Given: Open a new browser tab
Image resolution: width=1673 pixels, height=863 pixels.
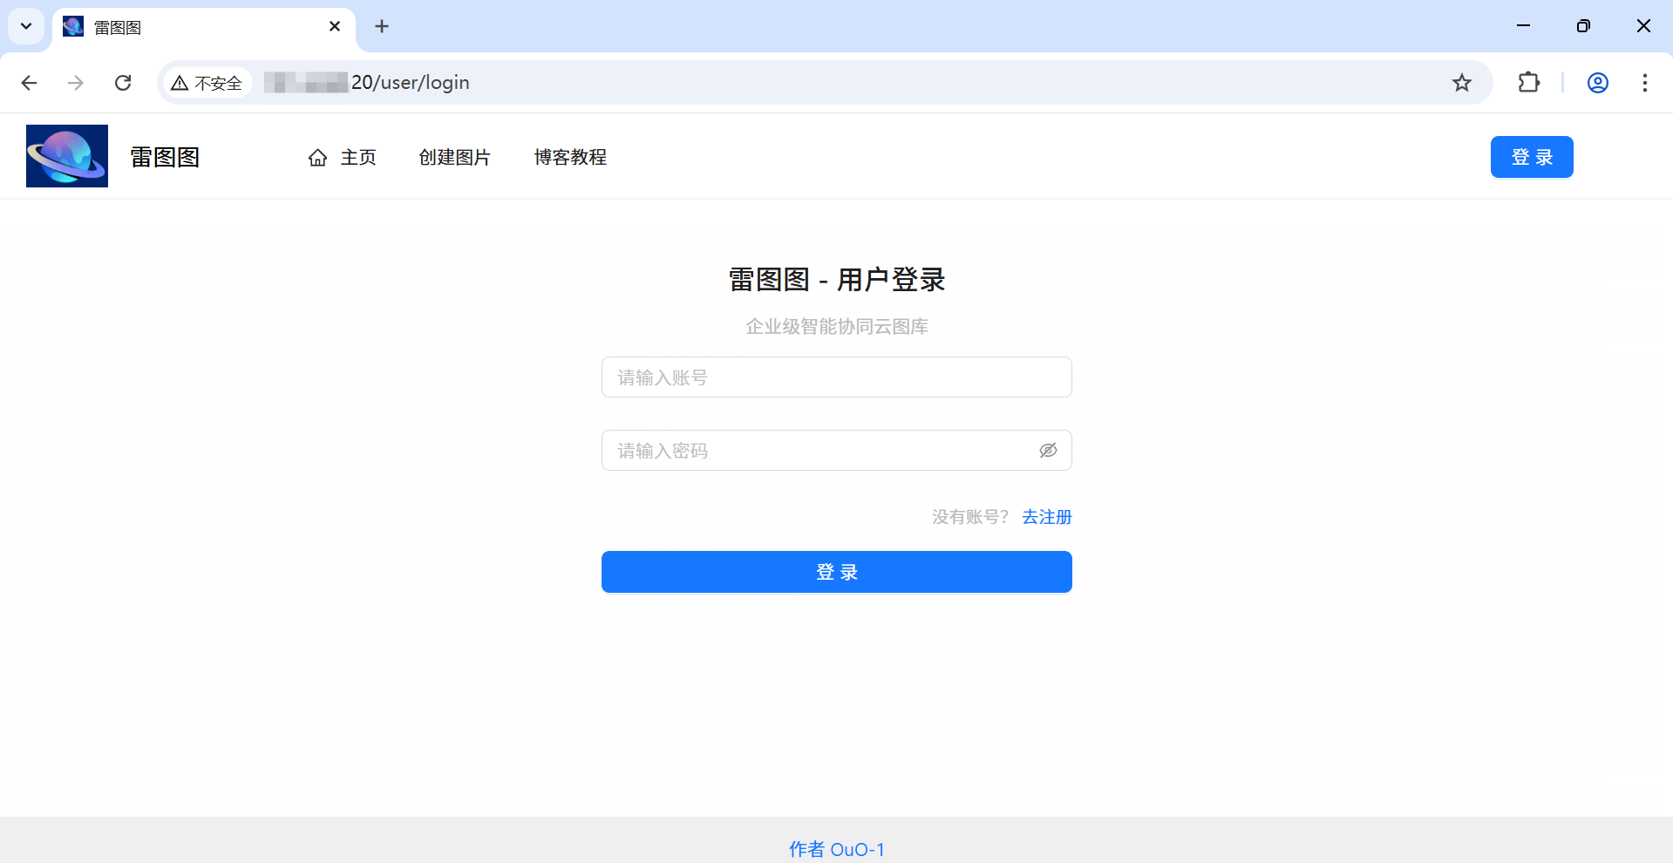Looking at the screenshot, I should pyautogui.click(x=382, y=26).
